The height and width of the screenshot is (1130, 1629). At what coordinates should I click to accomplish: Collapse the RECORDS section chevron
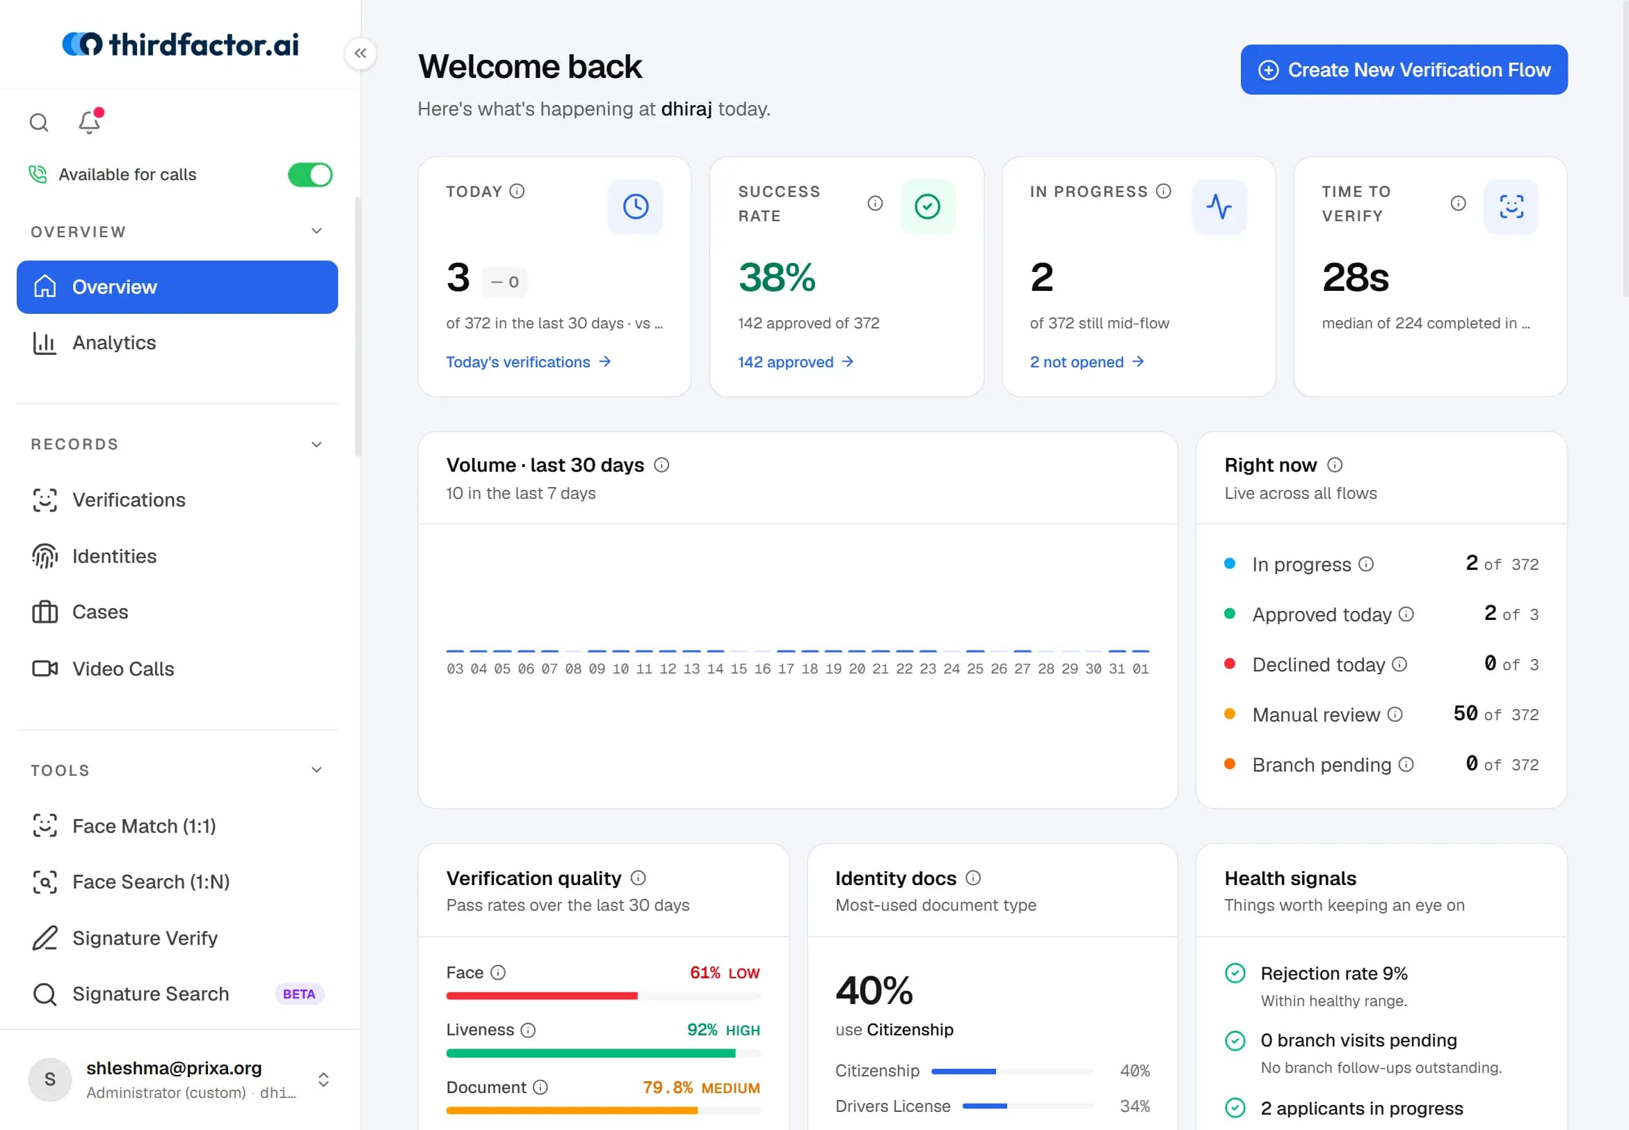point(316,445)
